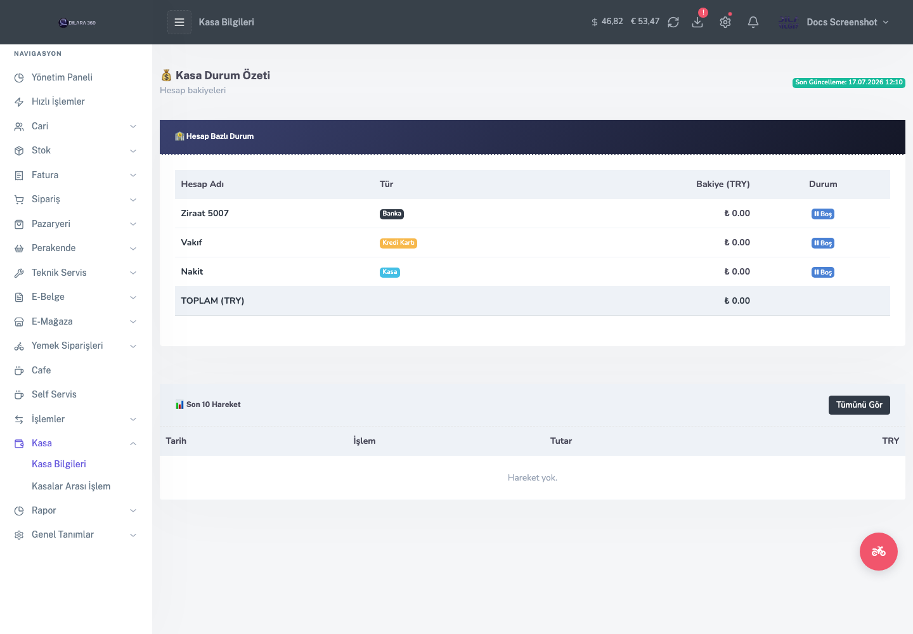Select the Nakit account name
The image size is (913, 634).
192,271
